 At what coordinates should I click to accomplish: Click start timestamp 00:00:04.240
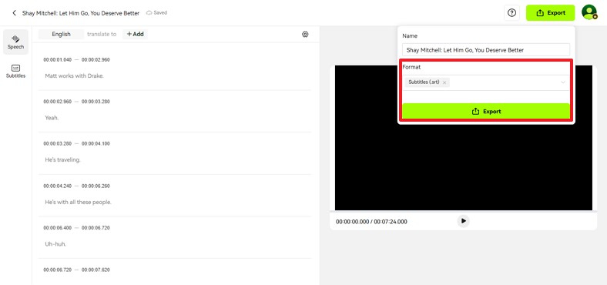click(58, 186)
